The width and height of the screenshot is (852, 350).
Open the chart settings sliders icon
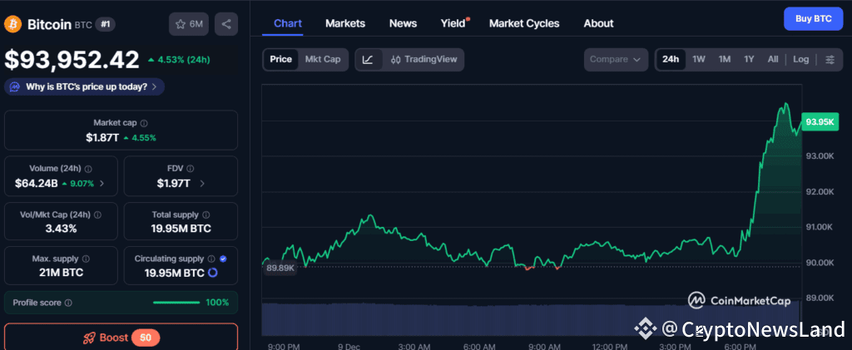[x=830, y=60]
